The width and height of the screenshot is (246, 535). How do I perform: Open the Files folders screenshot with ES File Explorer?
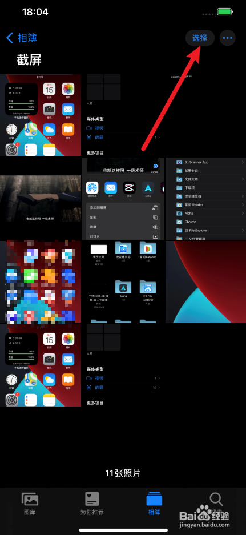pos(123,282)
